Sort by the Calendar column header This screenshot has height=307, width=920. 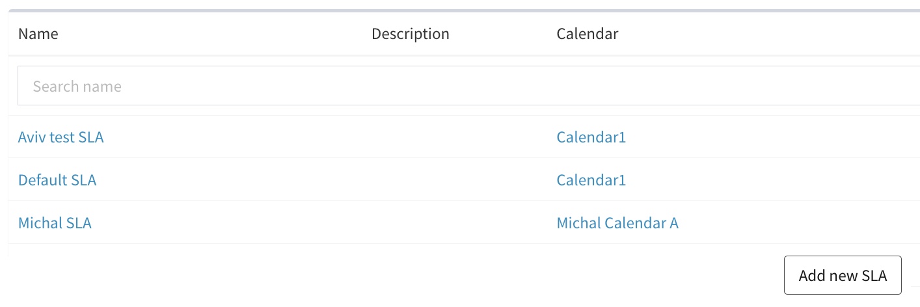587,34
